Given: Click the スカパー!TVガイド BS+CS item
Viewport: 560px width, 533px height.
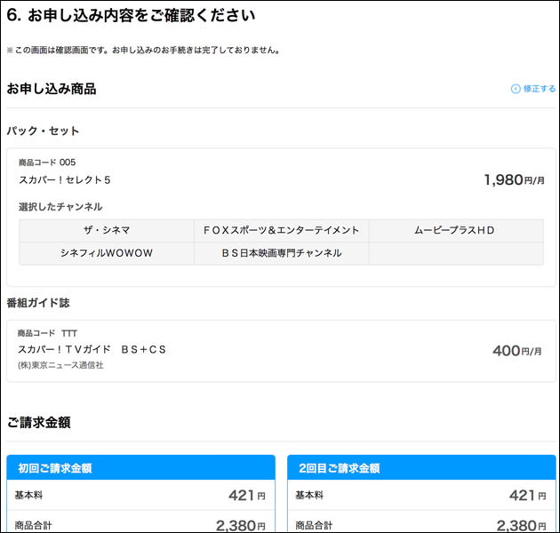Looking at the screenshot, I should coord(92,349).
